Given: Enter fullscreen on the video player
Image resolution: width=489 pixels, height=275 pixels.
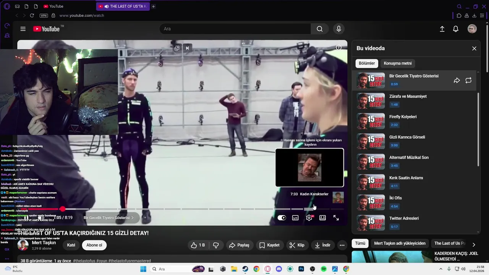Looking at the screenshot, I should tap(336, 218).
